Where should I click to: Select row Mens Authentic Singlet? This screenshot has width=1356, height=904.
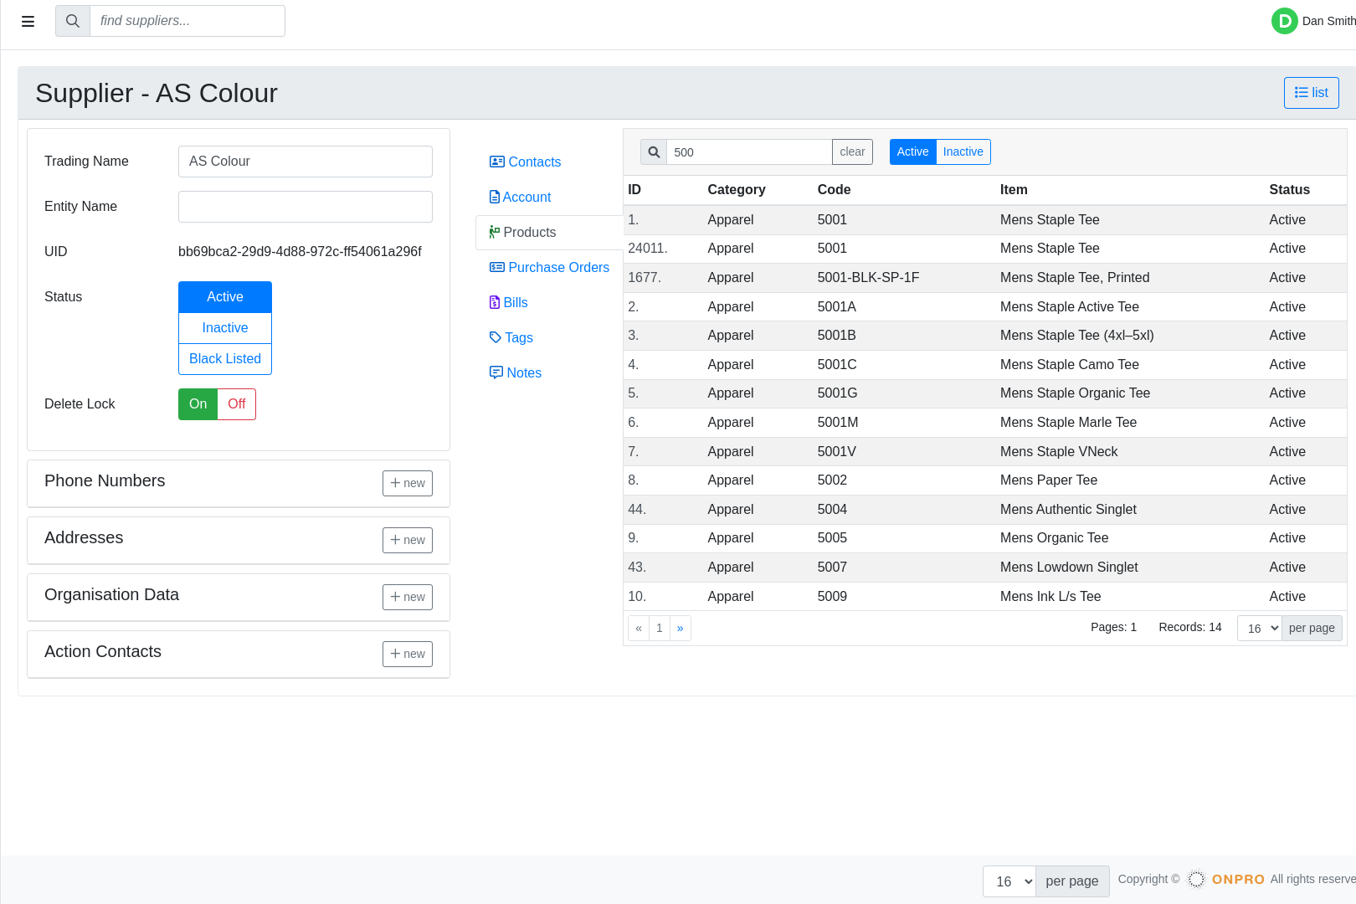pos(985,510)
